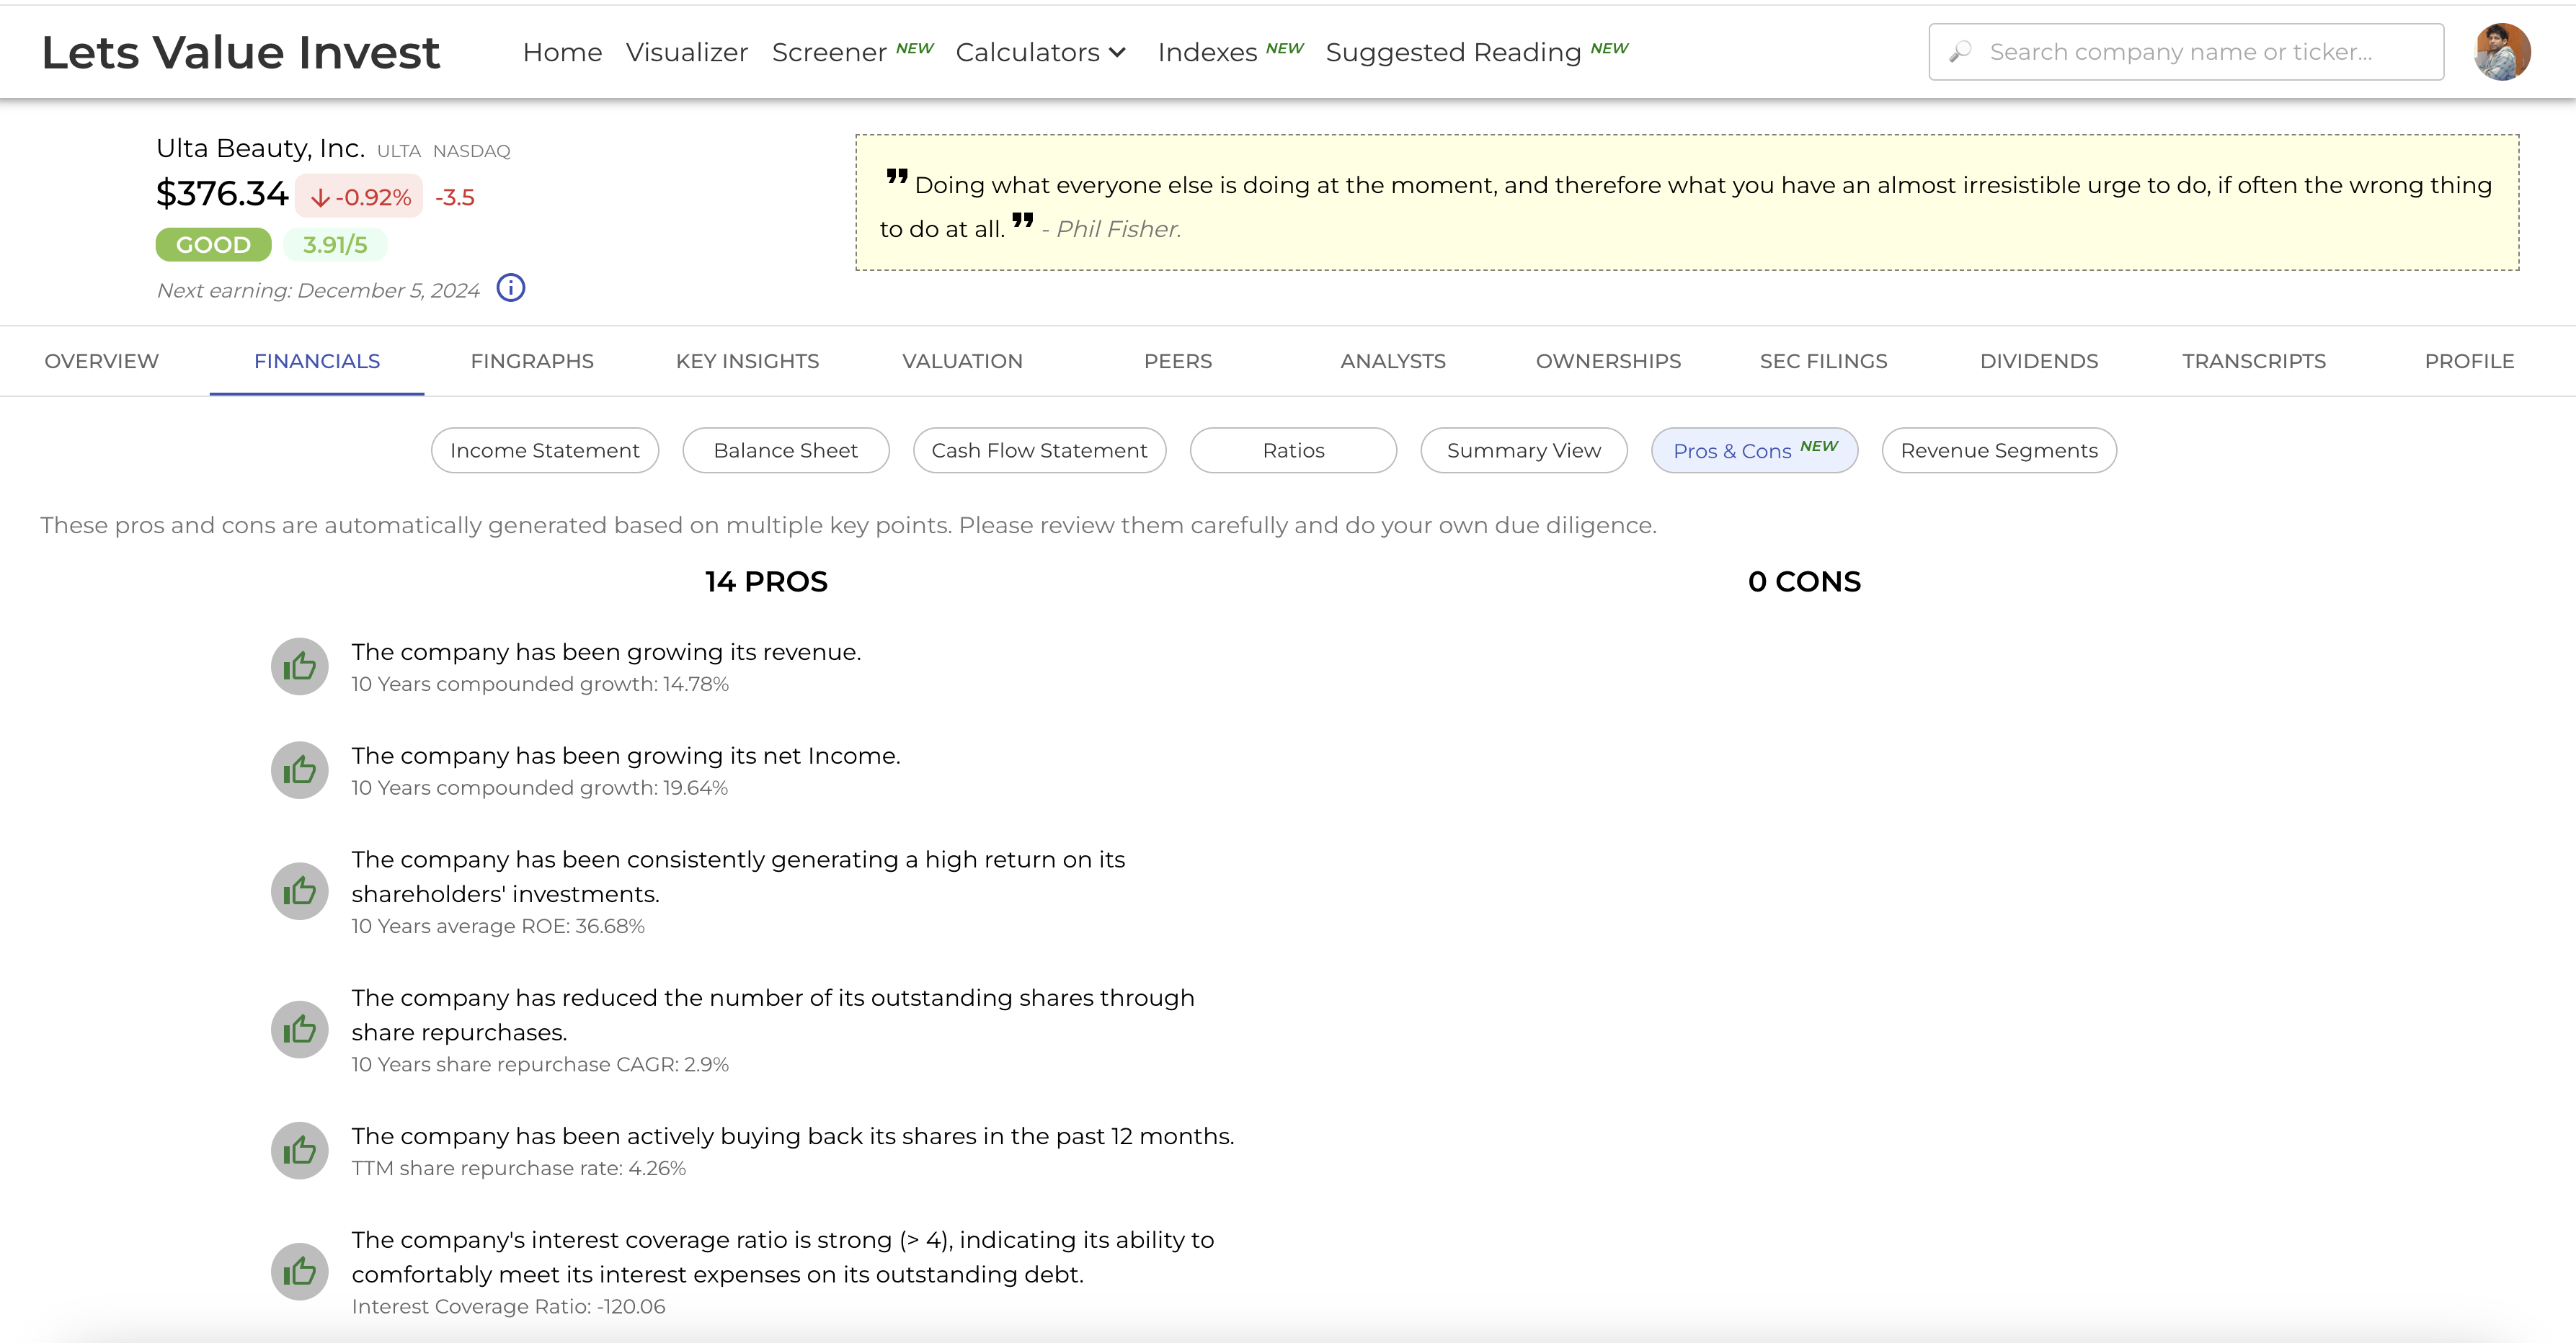Screen dimensions: 2576x1343
Task: Click '10 Years compounded growth: 19.64%' text
Action: pyautogui.click(x=540, y=788)
